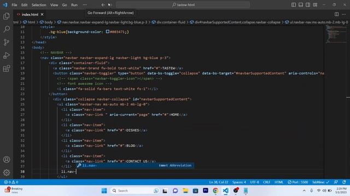Open the body breadcrumb dropdown

46,22
